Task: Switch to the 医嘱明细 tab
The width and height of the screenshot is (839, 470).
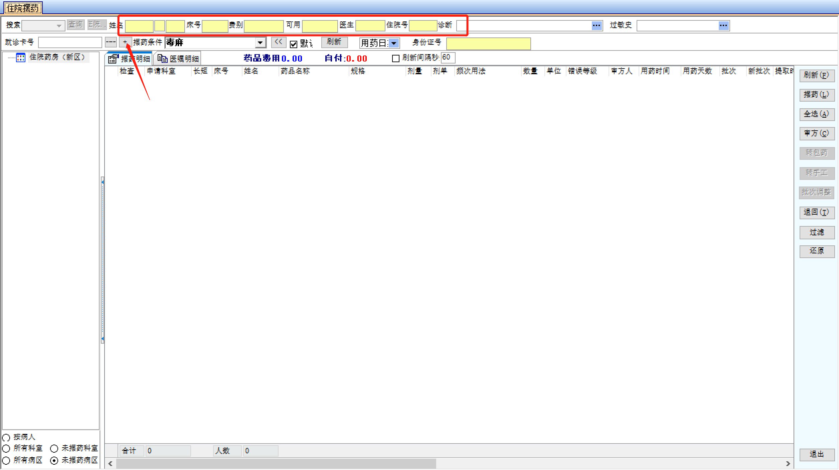Action: tap(178, 59)
